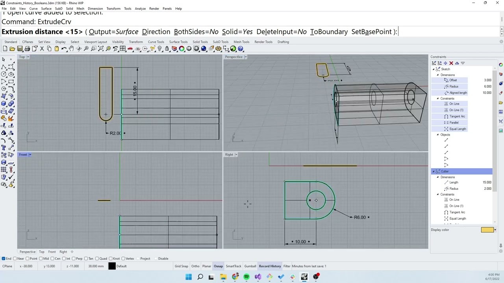Toggle Osnap in the status bar
The image size is (504, 283).
coord(218,266)
